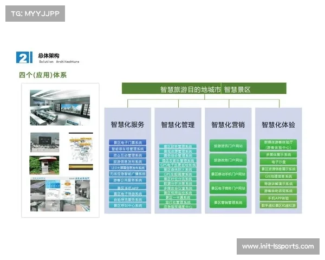Screen dimensions: 325x260
Task: Click the 景区一卡通系统 box
Action: [178, 197]
